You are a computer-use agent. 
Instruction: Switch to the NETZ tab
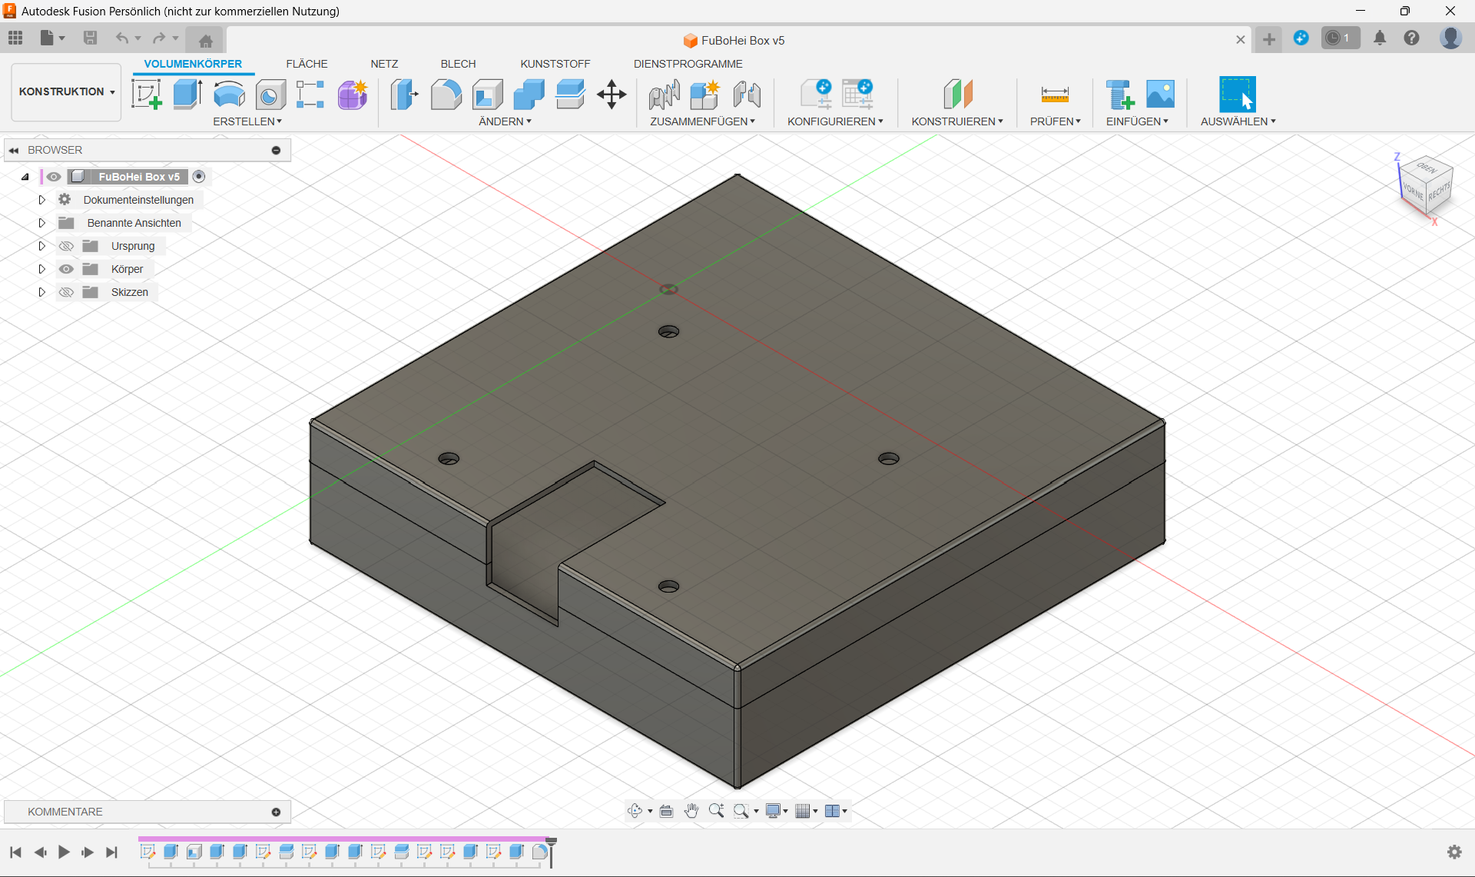384,64
